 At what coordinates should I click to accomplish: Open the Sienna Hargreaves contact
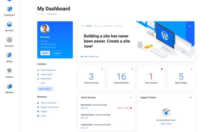click(48, 70)
